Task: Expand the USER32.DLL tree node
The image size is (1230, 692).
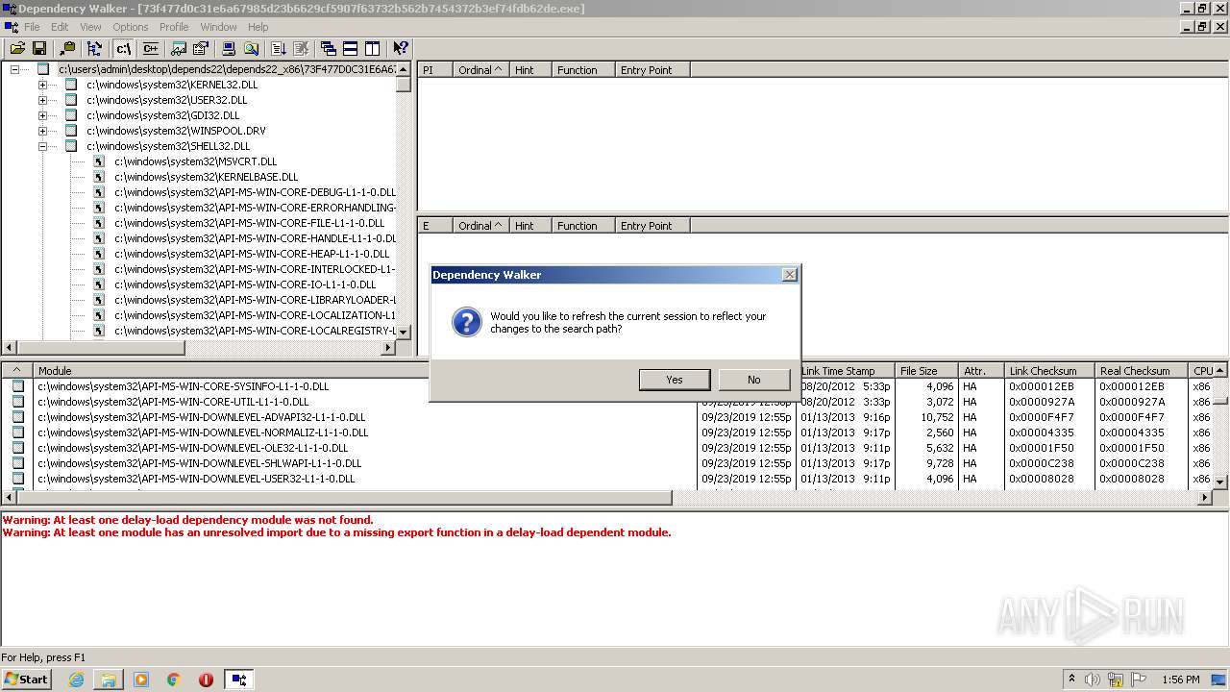Action: 42,100
